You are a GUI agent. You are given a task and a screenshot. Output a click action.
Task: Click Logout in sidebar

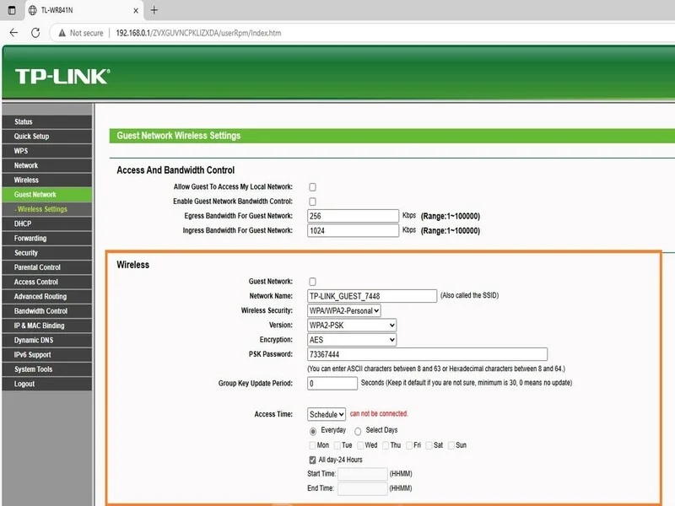[47, 384]
